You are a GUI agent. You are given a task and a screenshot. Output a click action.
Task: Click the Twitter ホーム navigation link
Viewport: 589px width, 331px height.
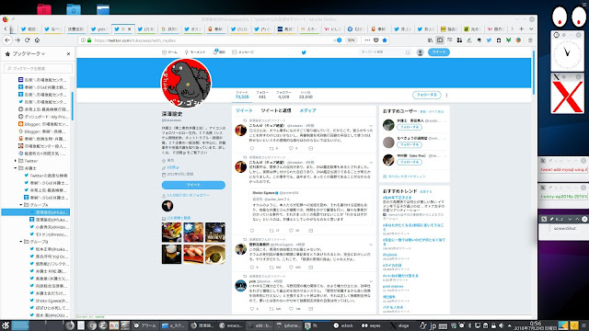[x=169, y=52]
